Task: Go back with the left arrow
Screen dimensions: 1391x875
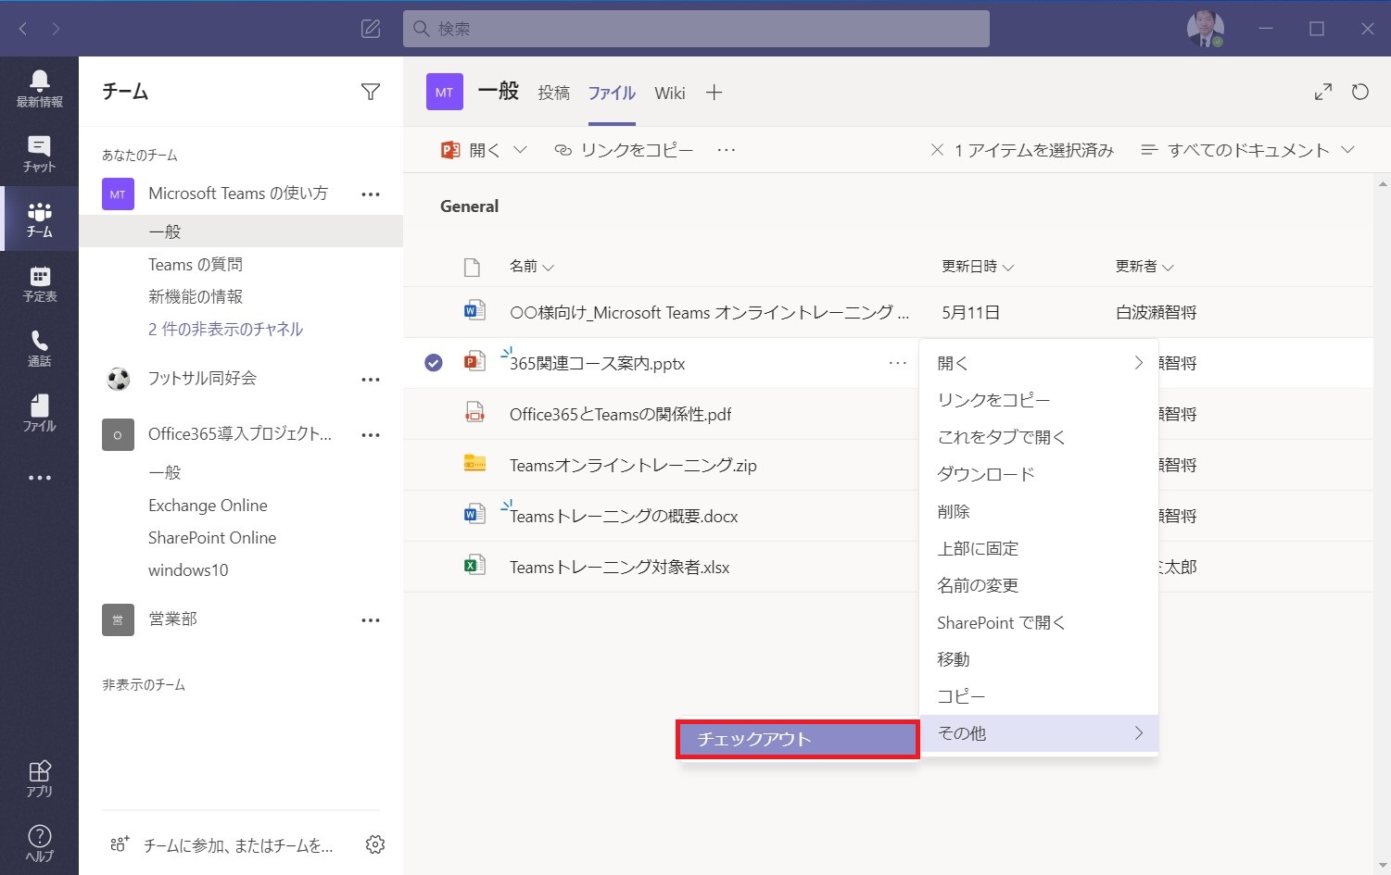Action: point(23,29)
